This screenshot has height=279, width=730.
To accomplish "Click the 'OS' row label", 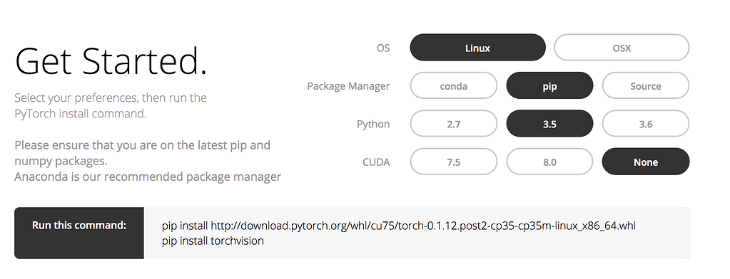I will tap(383, 48).
